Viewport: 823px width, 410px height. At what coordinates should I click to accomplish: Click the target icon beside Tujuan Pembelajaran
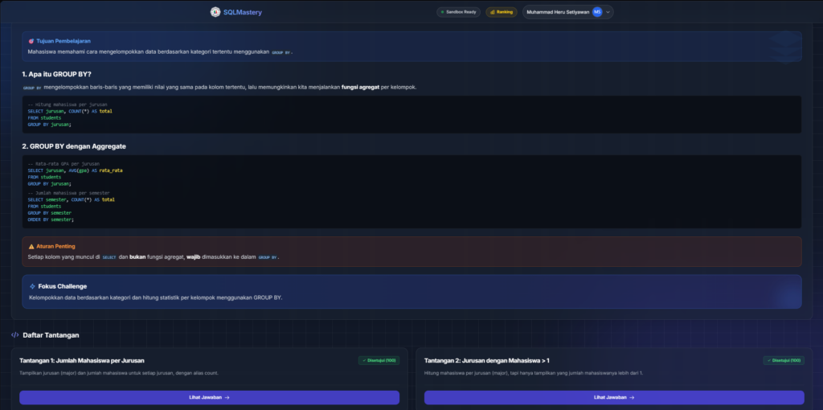click(31, 40)
